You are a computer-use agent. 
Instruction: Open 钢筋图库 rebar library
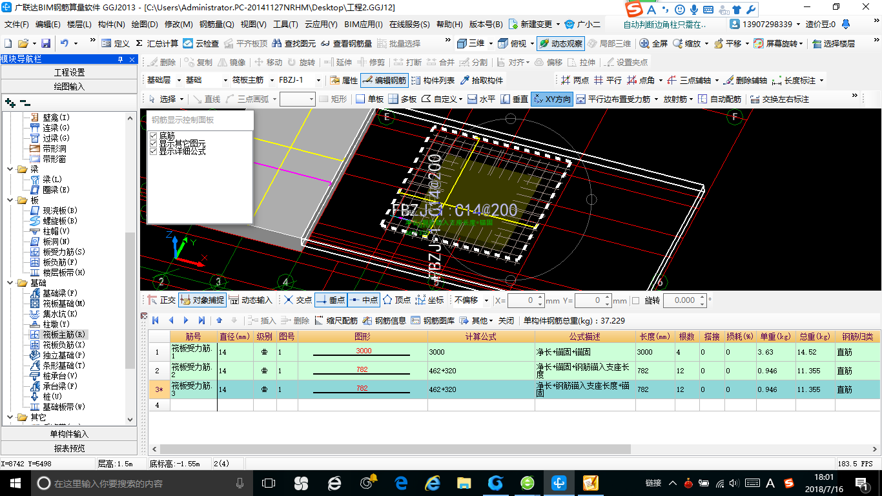point(433,320)
